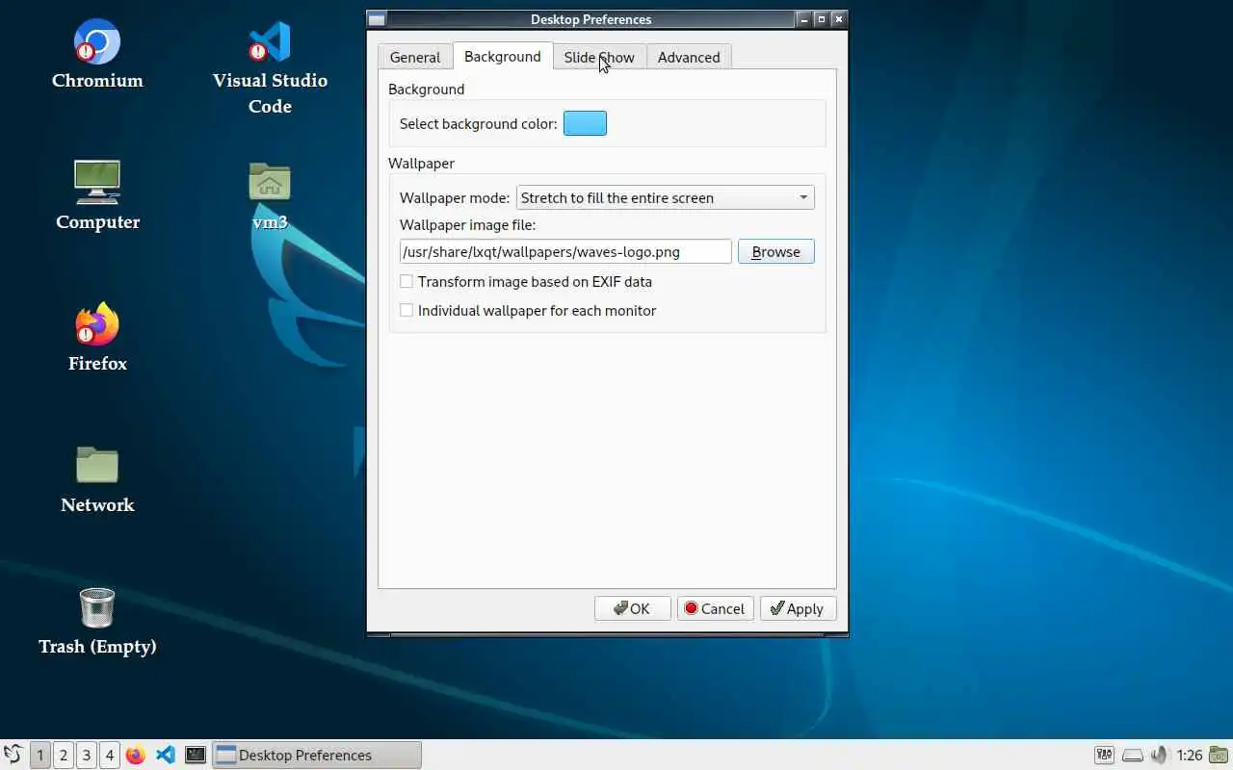1233x770 pixels.
Task: Click the Apply button
Action: point(798,608)
